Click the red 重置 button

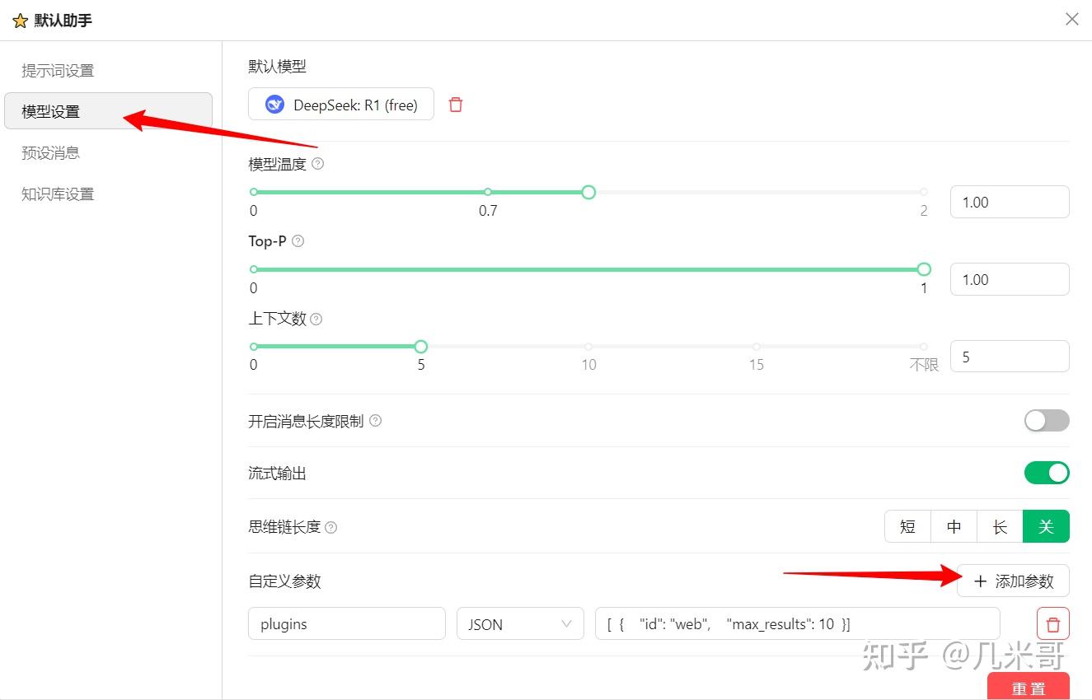click(x=1029, y=687)
